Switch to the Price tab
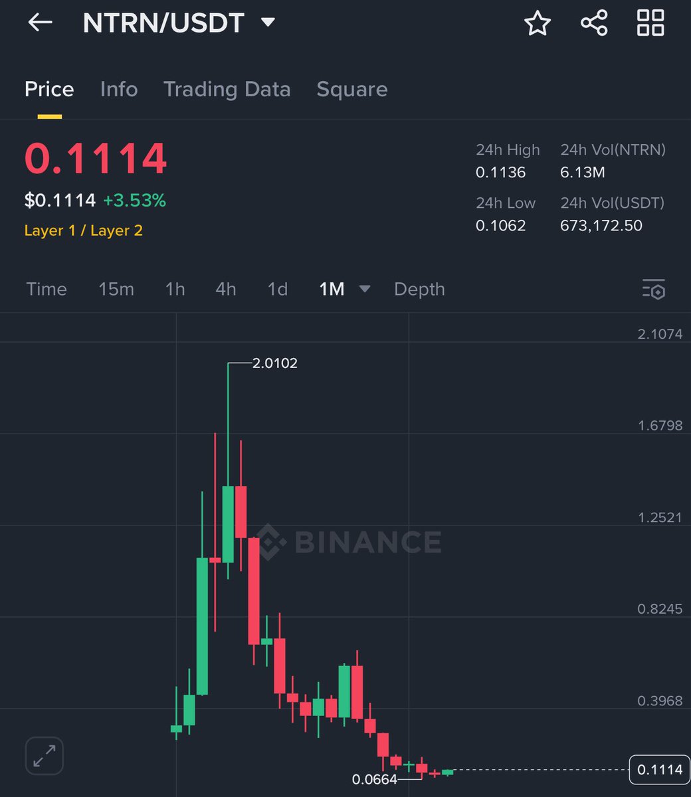The height and width of the screenshot is (797, 691). pyautogui.click(x=49, y=89)
